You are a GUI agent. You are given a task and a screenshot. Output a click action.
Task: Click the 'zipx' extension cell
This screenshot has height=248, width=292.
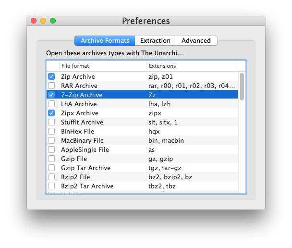[155, 113]
